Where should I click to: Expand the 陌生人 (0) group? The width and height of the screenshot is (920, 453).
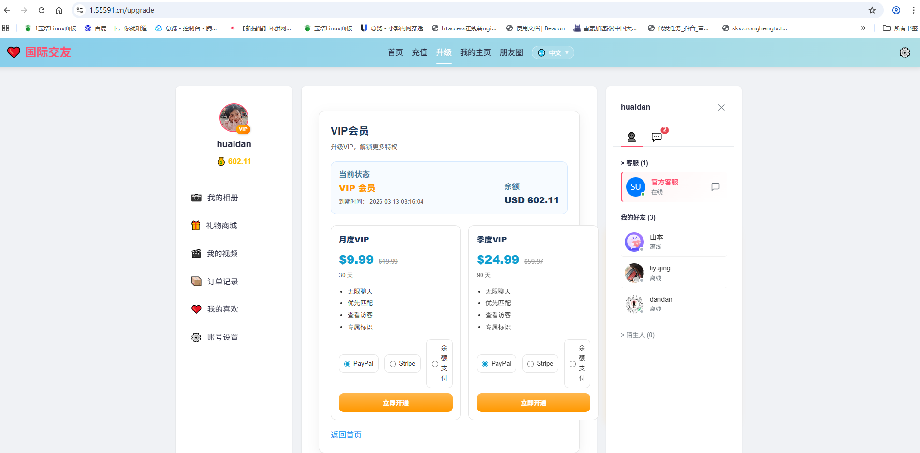[x=637, y=335]
